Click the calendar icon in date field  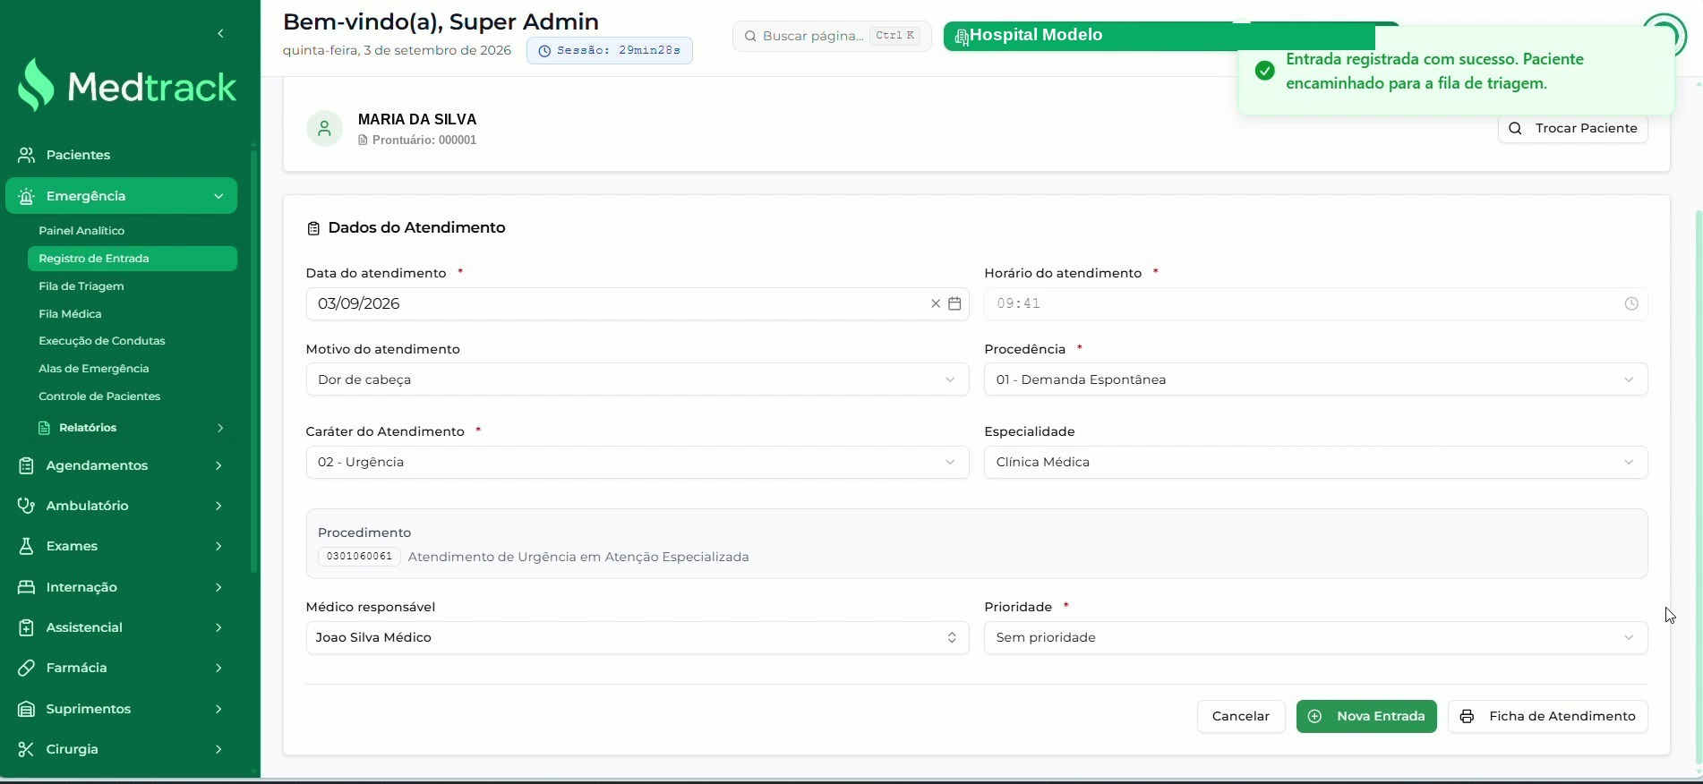(954, 303)
